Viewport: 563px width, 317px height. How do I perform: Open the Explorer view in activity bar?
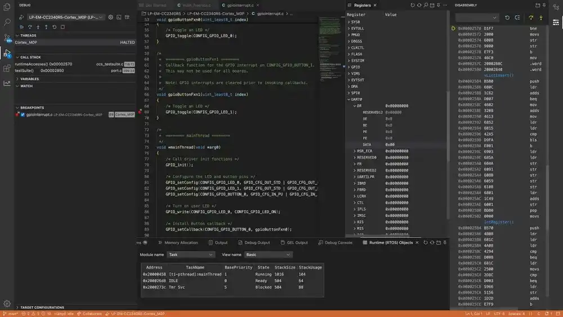pos(7,6)
